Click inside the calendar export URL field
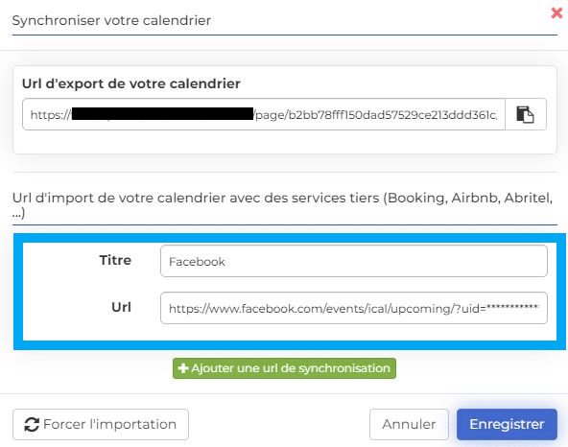Viewport: 568px width, 447px height. point(264,114)
